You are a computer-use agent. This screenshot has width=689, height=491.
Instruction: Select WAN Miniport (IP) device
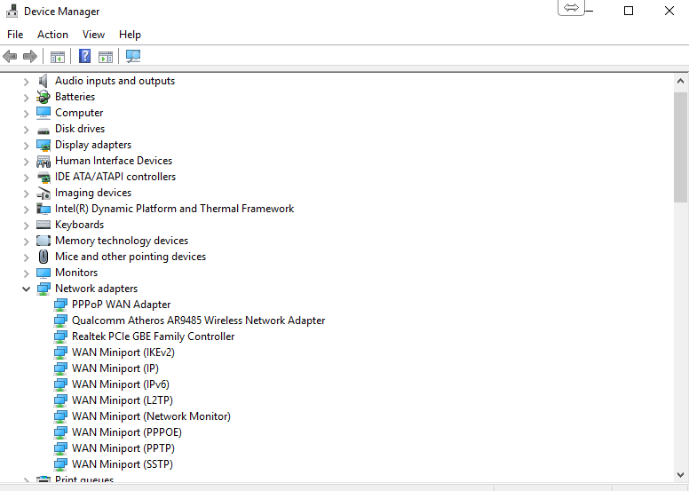coord(115,368)
